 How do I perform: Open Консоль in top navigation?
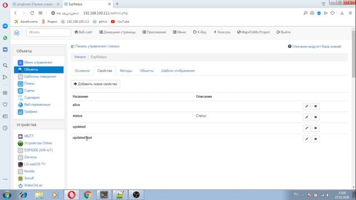tap(222, 32)
